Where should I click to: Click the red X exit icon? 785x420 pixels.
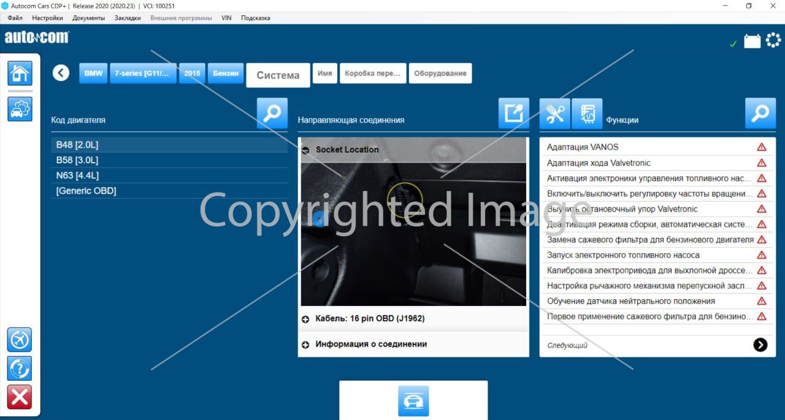(20, 397)
